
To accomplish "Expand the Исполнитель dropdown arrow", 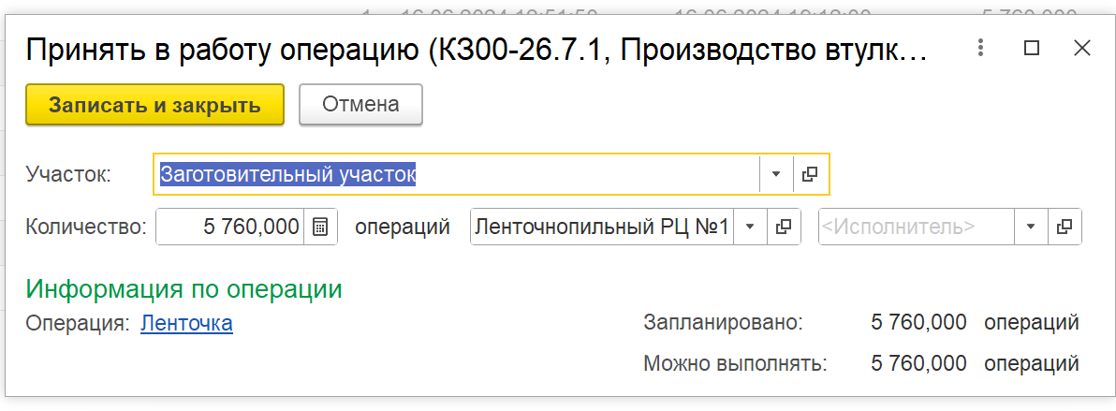I will coord(1031,227).
